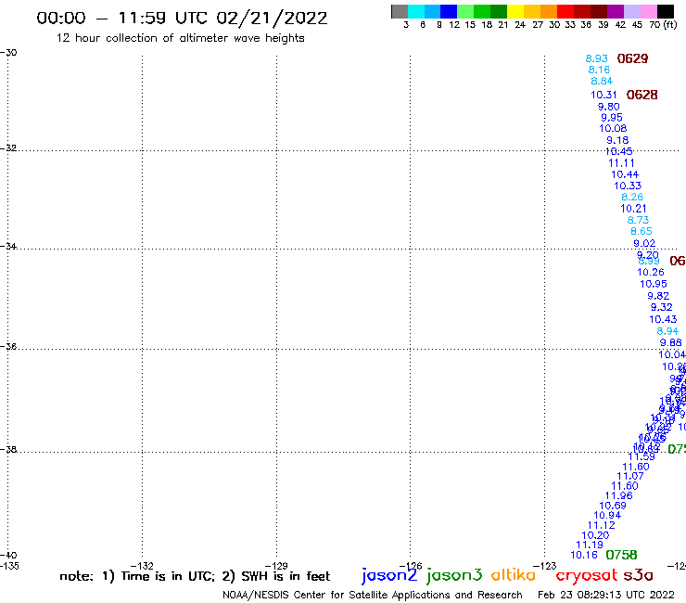Click the gray swatch in the color legend
The height and width of the screenshot is (603, 686).
(x=400, y=11)
